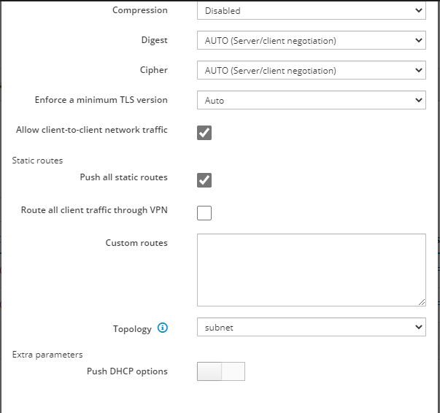Open the minimum TLS version dropdown
440x413 pixels.
pyautogui.click(x=312, y=100)
